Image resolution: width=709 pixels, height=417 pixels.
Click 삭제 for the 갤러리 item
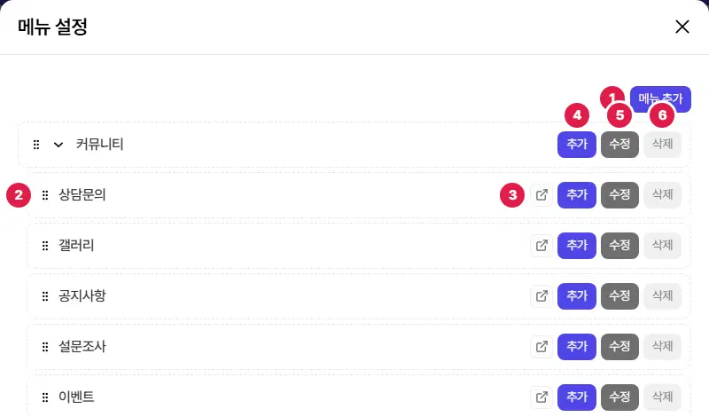(662, 246)
